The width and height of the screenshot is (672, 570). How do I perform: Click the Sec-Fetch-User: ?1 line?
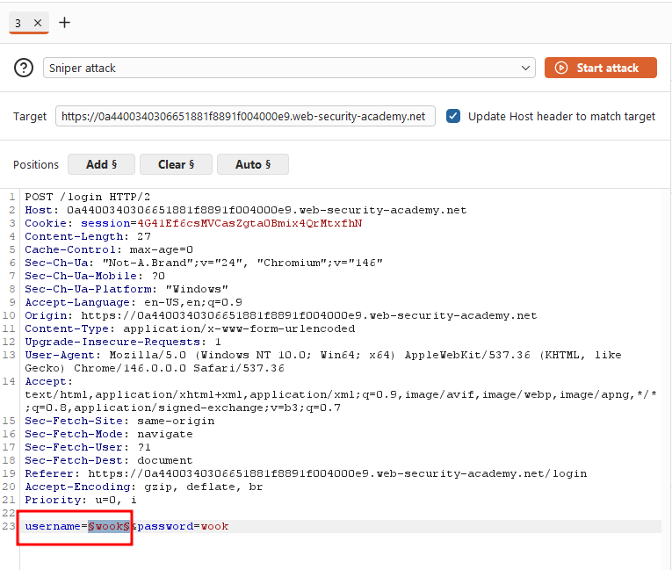[x=88, y=447]
